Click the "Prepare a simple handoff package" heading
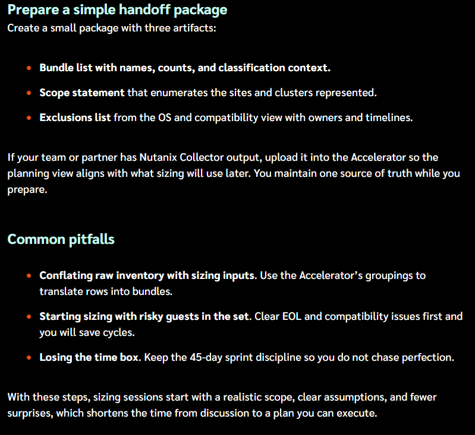 [x=117, y=10]
